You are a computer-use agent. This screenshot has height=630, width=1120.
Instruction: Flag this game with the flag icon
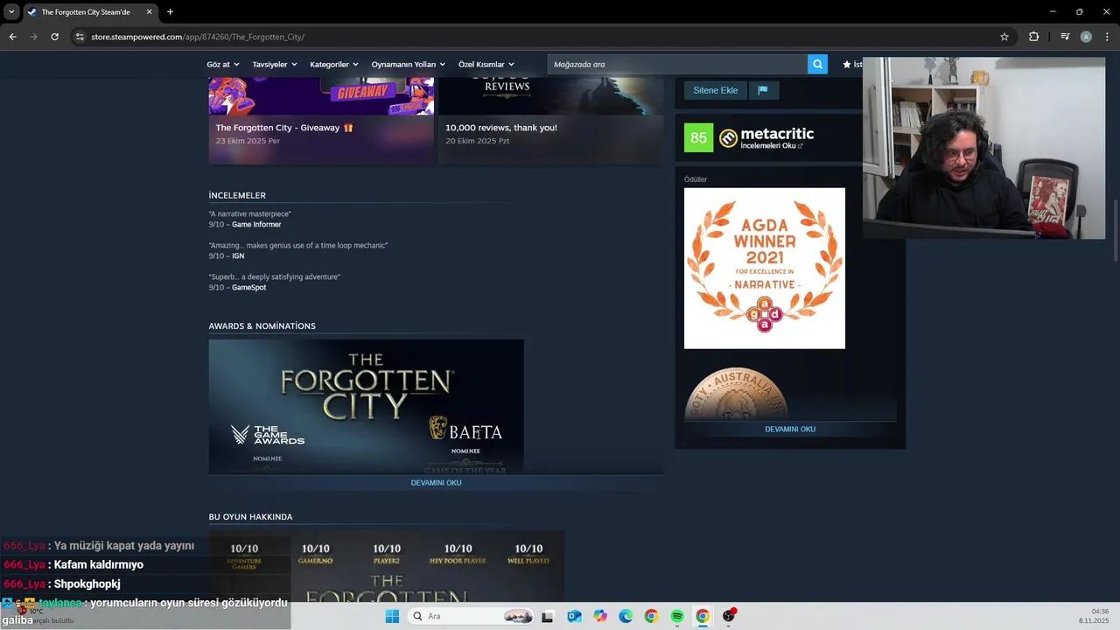coord(763,90)
